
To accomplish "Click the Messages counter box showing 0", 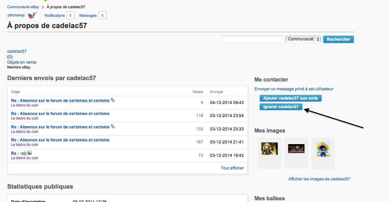I will [102, 15].
